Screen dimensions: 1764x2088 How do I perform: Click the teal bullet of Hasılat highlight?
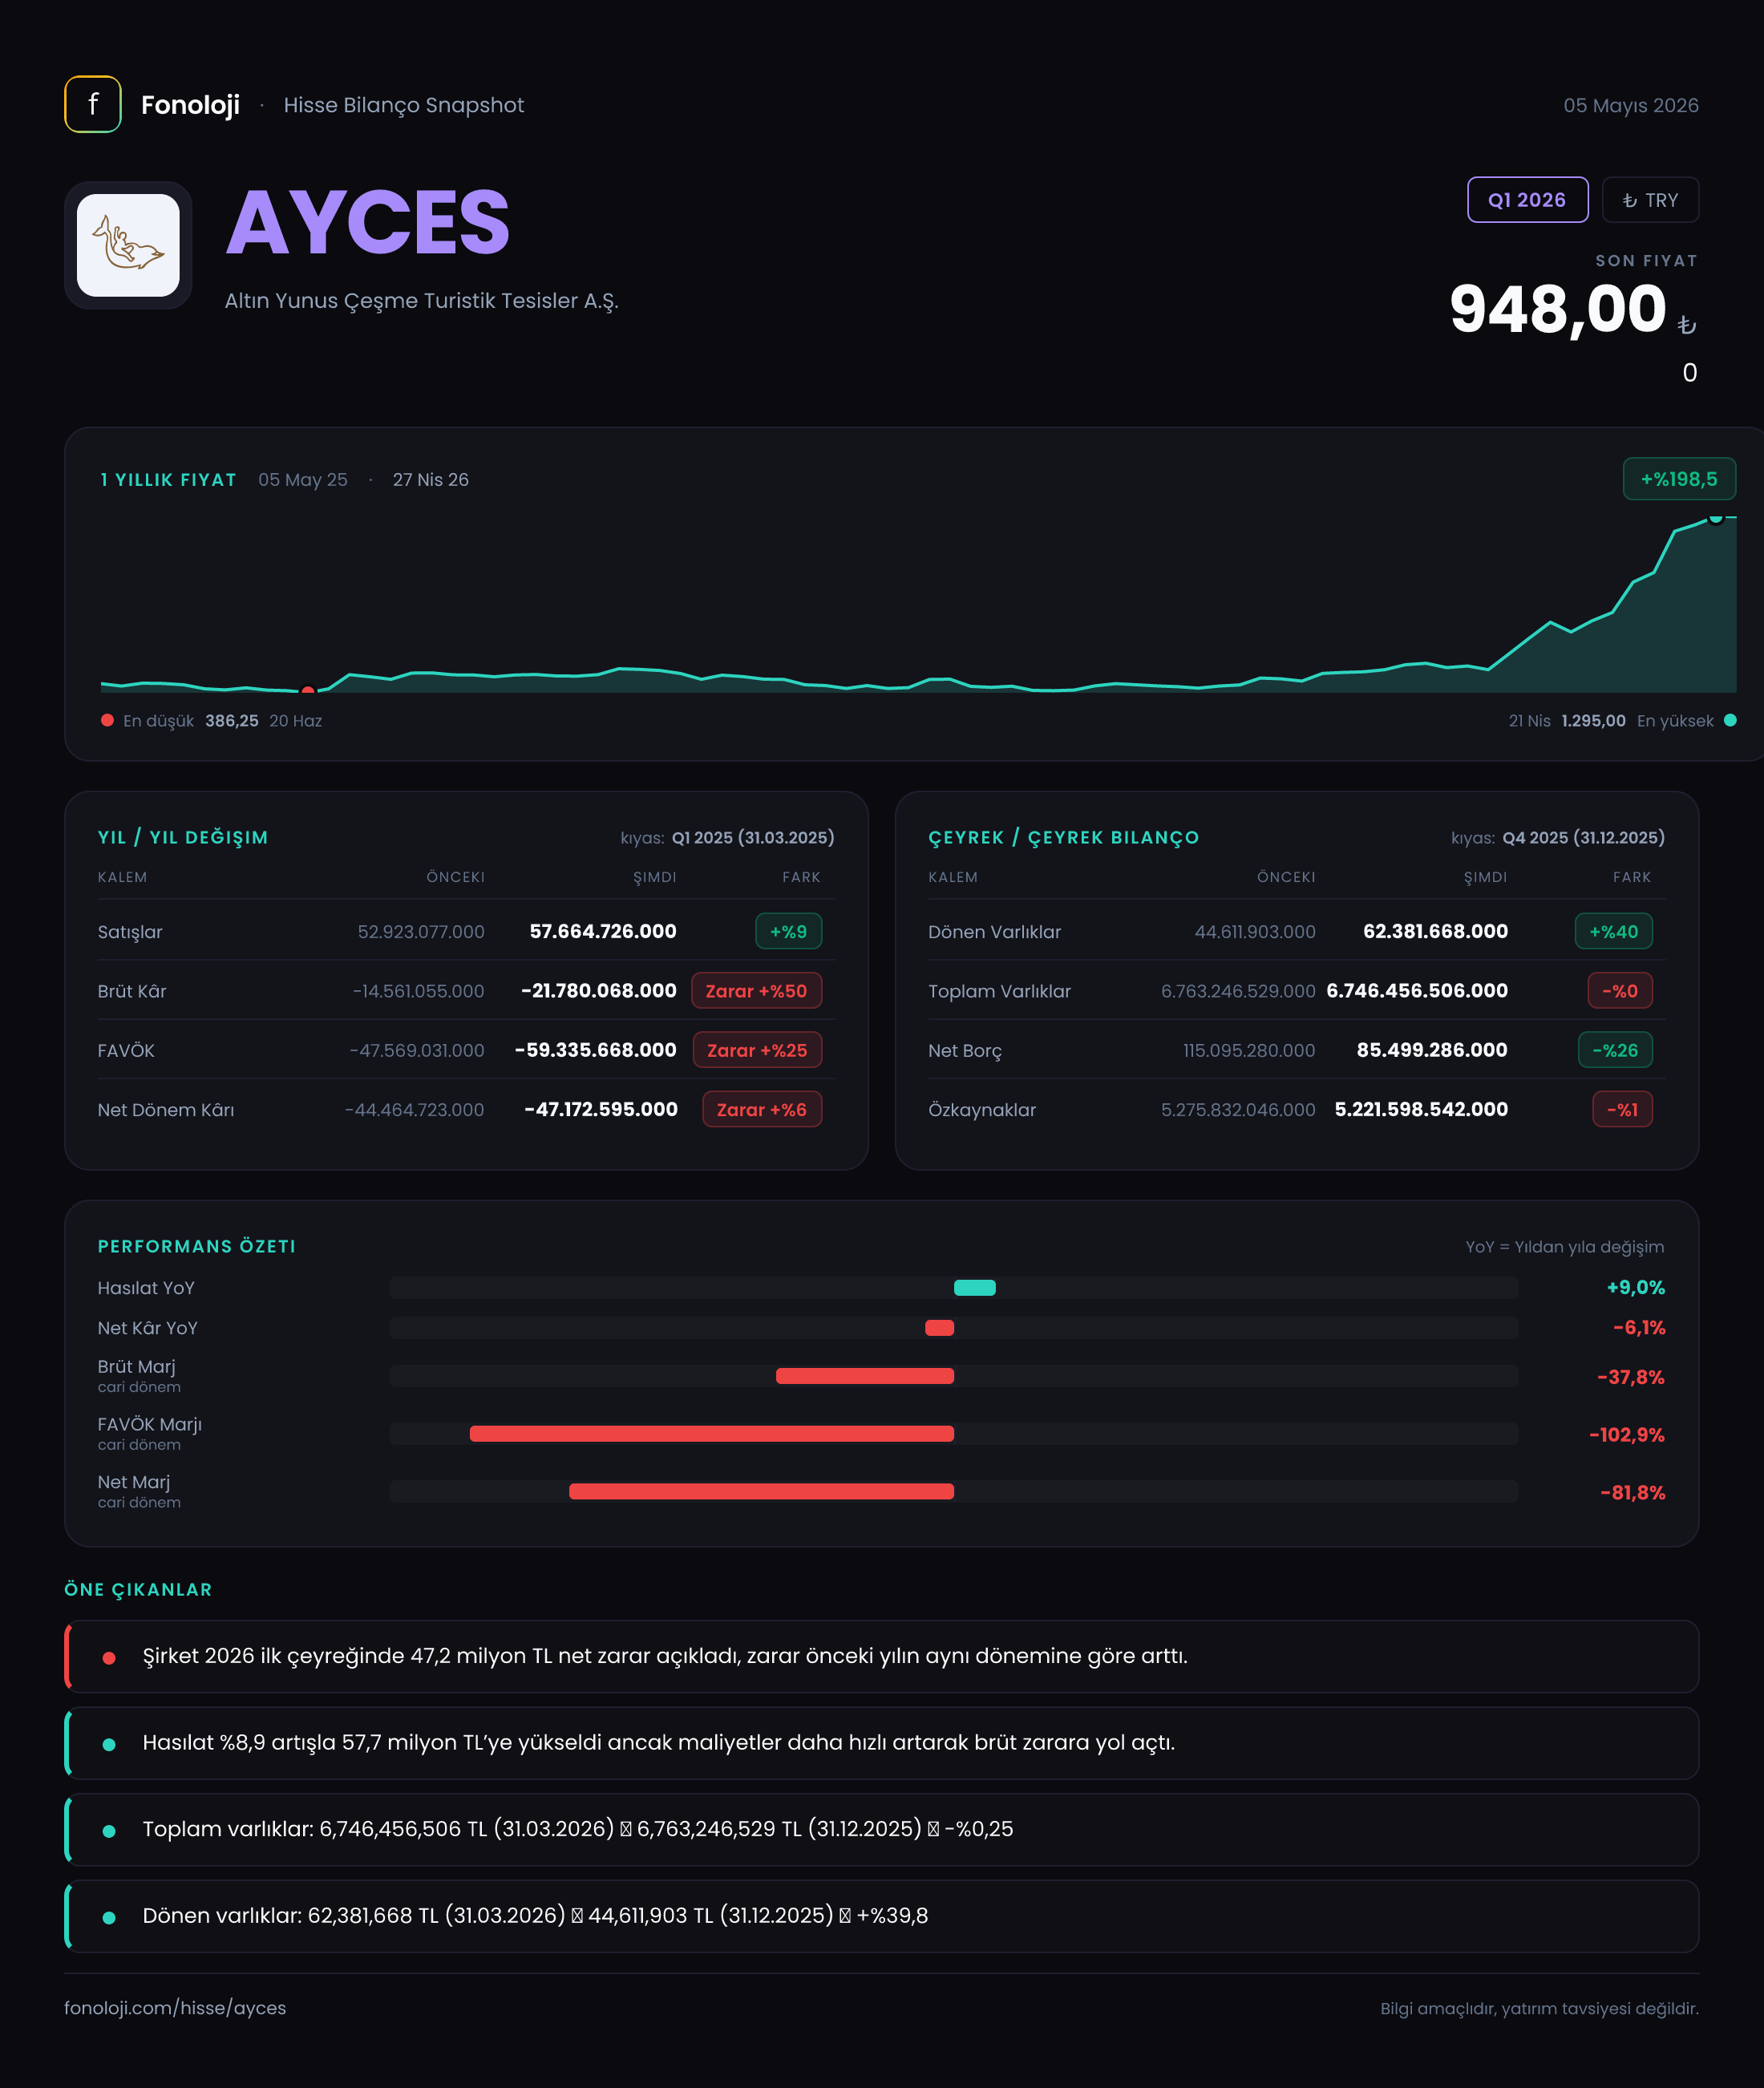point(109,1744)
